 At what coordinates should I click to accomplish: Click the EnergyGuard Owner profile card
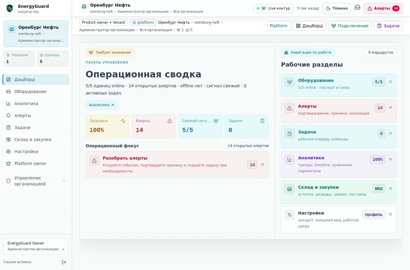pos(36,246)
